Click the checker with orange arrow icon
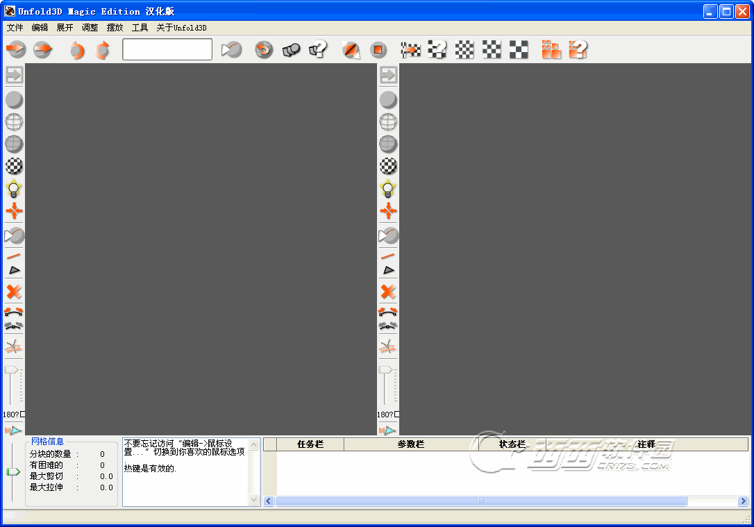Viewport: 754px width, 527px height. tap(410, 49)
